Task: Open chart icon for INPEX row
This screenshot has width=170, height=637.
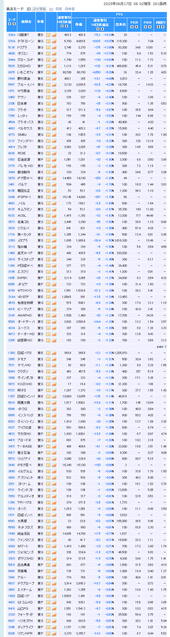Action: 54,278
